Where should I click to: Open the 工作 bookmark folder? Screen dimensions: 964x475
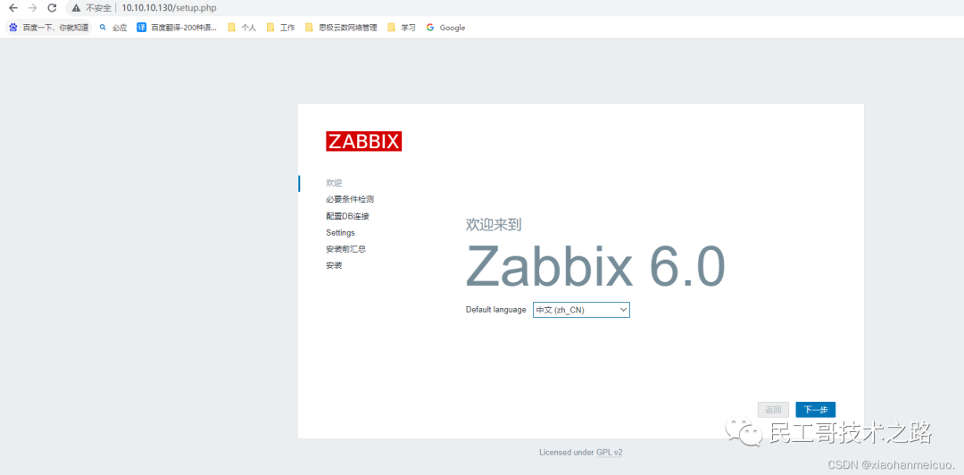(x=280, y=28)
